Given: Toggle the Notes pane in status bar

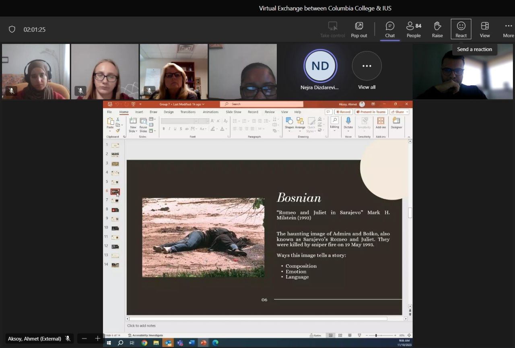Looking at the screenshot, I should [x=315, y=335].
